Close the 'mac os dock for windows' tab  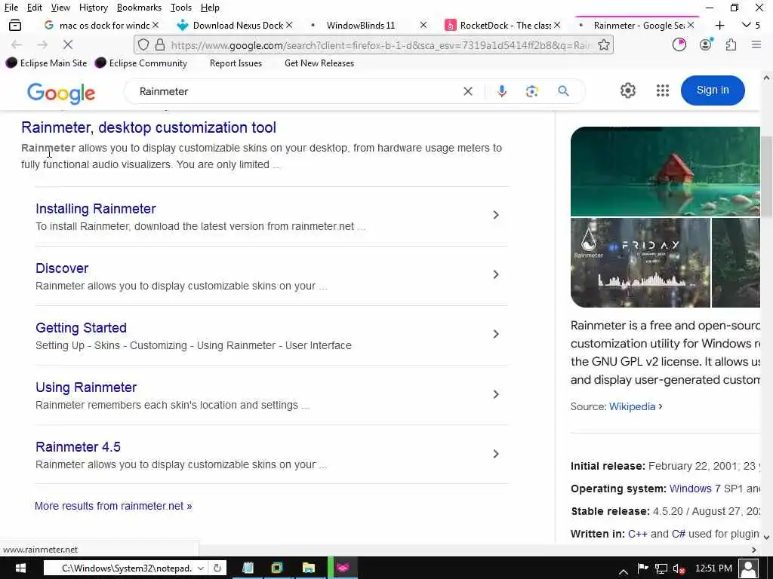(x=156, y=25)
